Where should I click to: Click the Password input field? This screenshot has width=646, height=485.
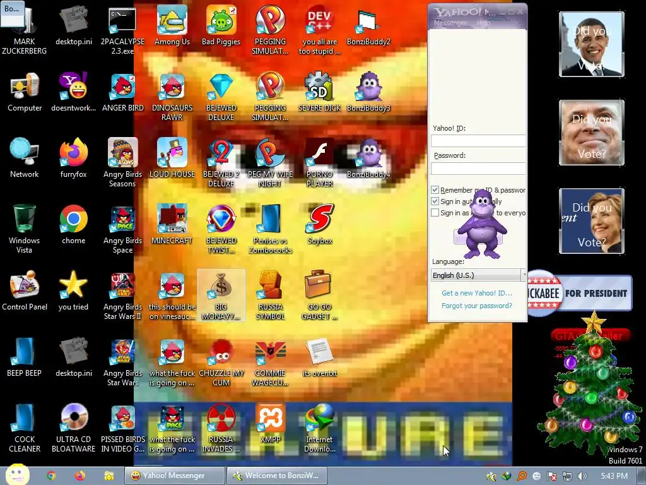(478, 168)
